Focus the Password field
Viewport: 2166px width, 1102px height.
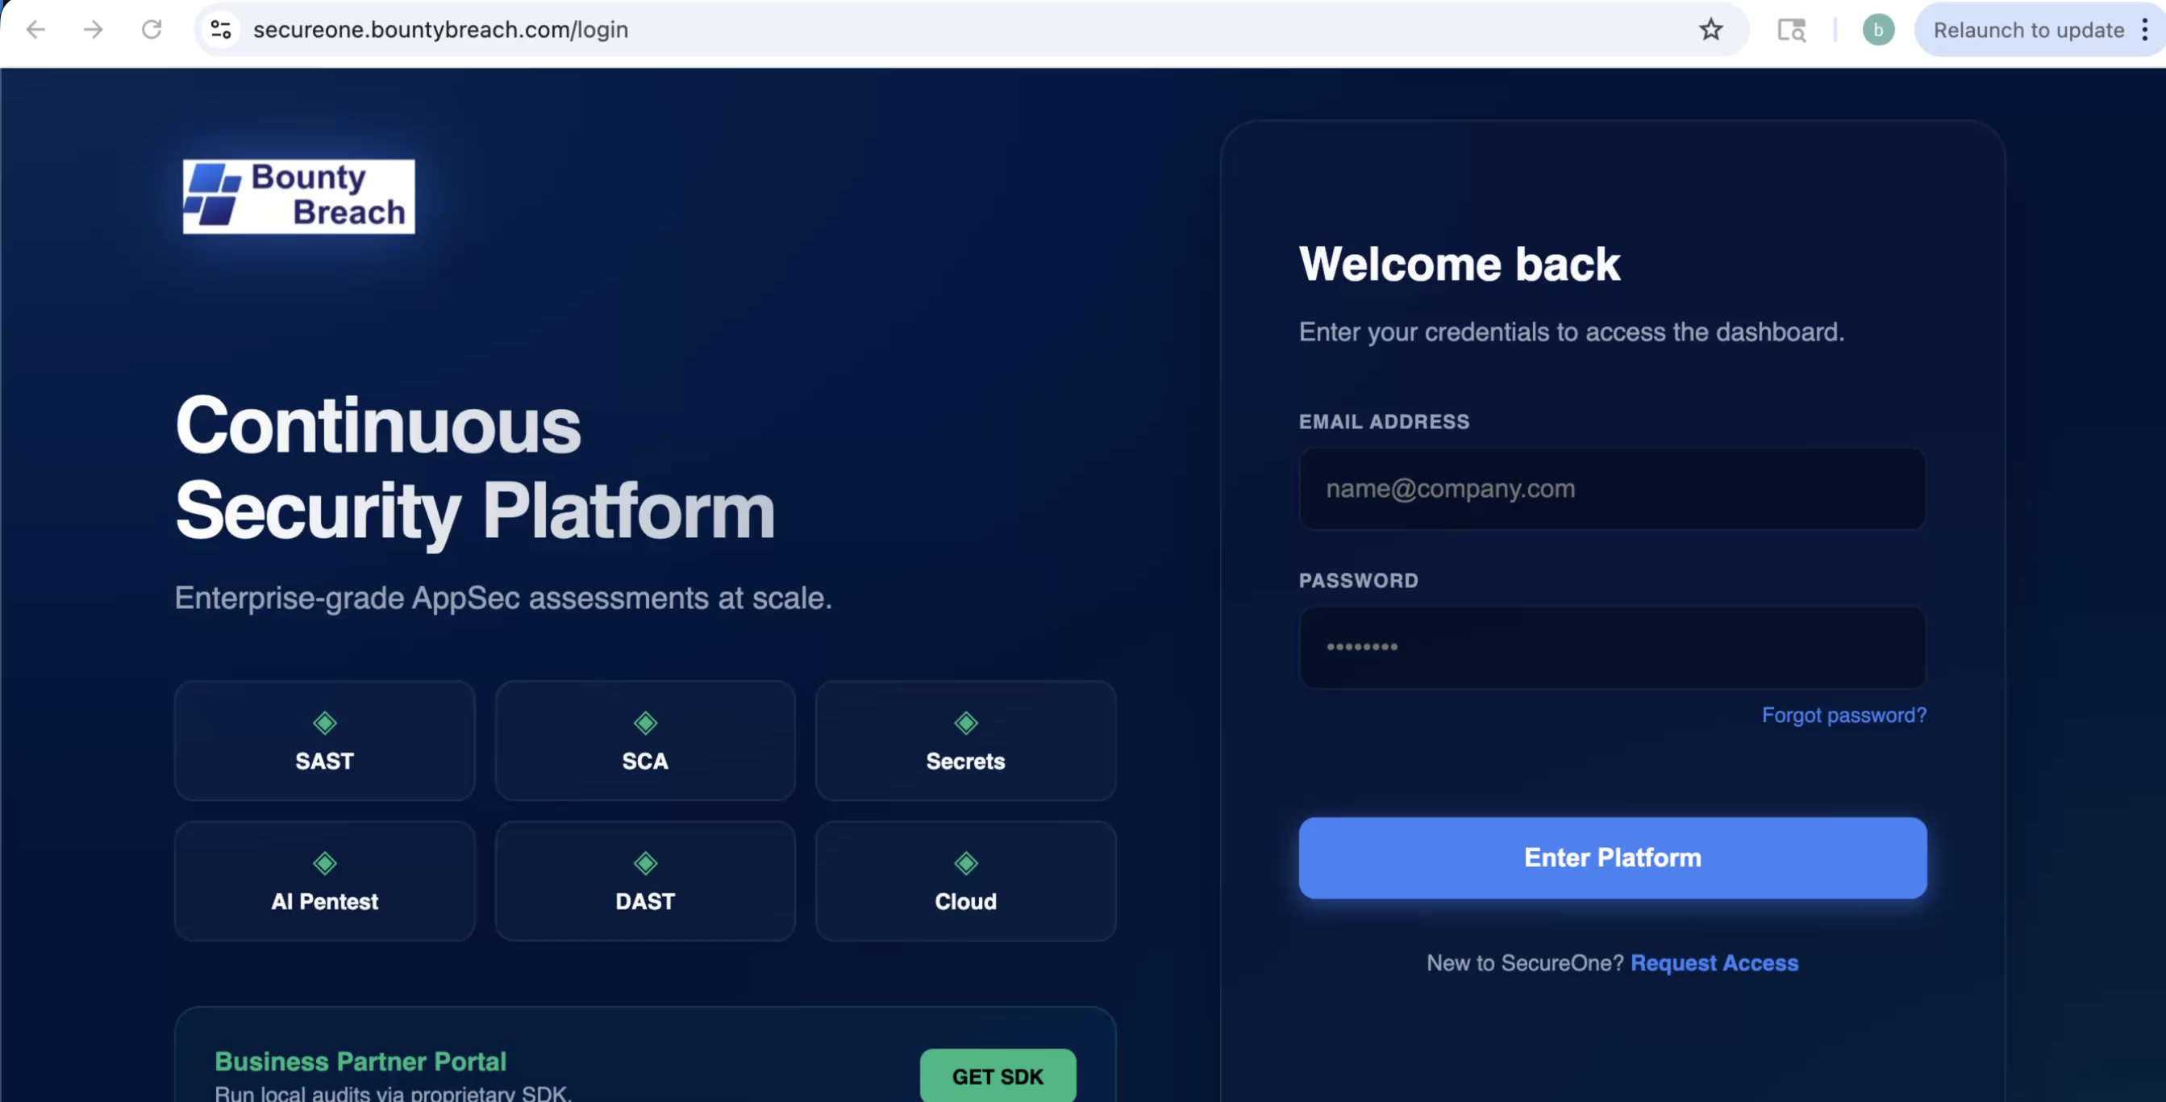1612,647
